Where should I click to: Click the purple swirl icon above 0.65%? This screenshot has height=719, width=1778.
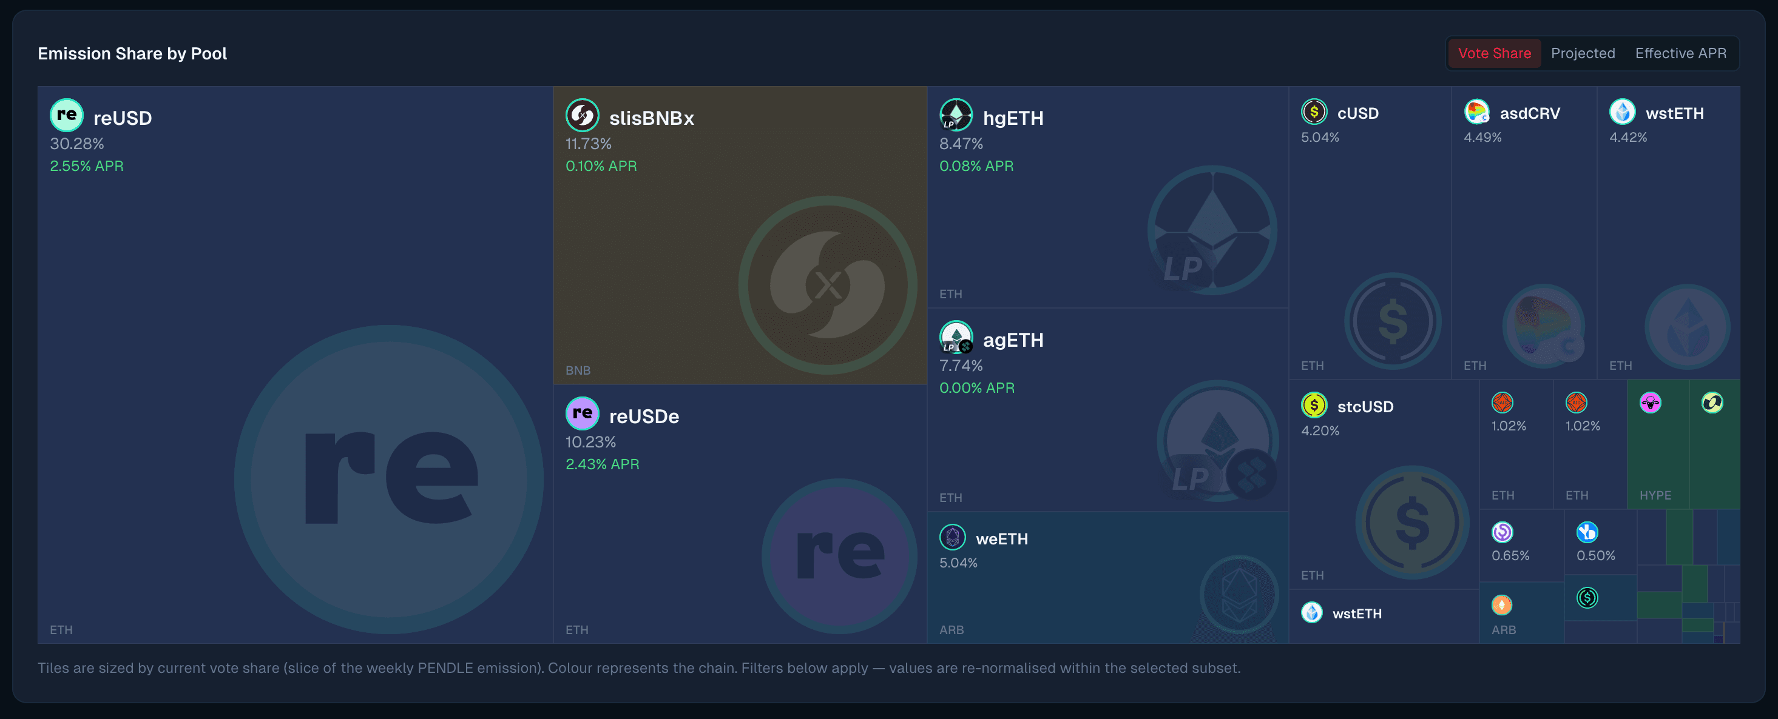coord(1503,532)
